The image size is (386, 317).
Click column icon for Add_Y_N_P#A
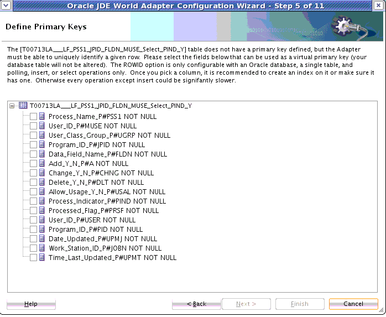42,163
